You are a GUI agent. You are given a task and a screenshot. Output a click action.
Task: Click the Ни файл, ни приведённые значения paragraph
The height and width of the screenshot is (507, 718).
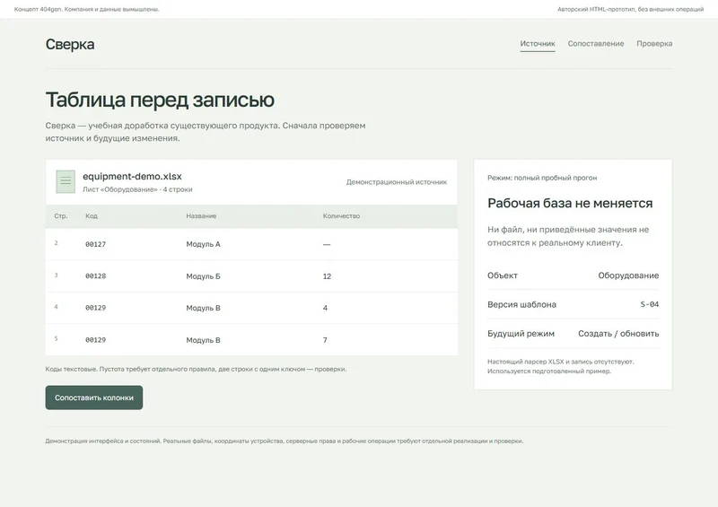click(568, 236)
